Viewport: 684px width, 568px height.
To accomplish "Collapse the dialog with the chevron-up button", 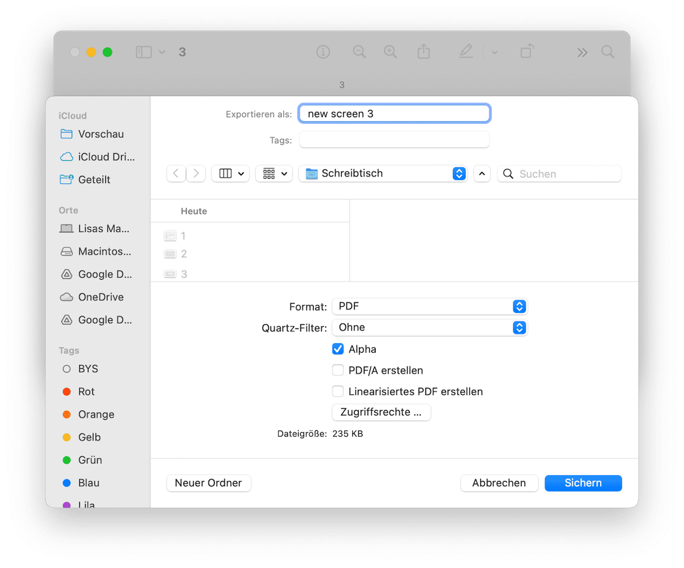I will pyautogui.click(x=482, y=173).
